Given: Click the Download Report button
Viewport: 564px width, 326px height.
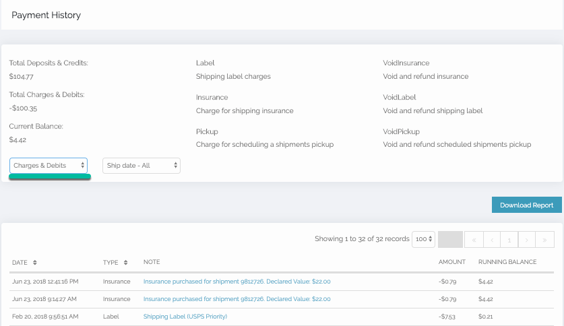Looking at the screenshot, I should tap(526, 205).
